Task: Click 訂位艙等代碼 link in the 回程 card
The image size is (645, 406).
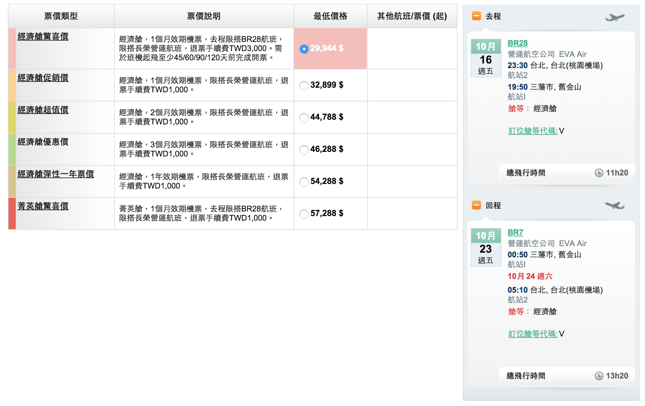Action: pyautogui.click(x=532, y=333)
